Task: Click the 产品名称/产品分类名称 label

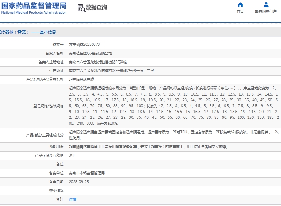Action: point(45,80)
